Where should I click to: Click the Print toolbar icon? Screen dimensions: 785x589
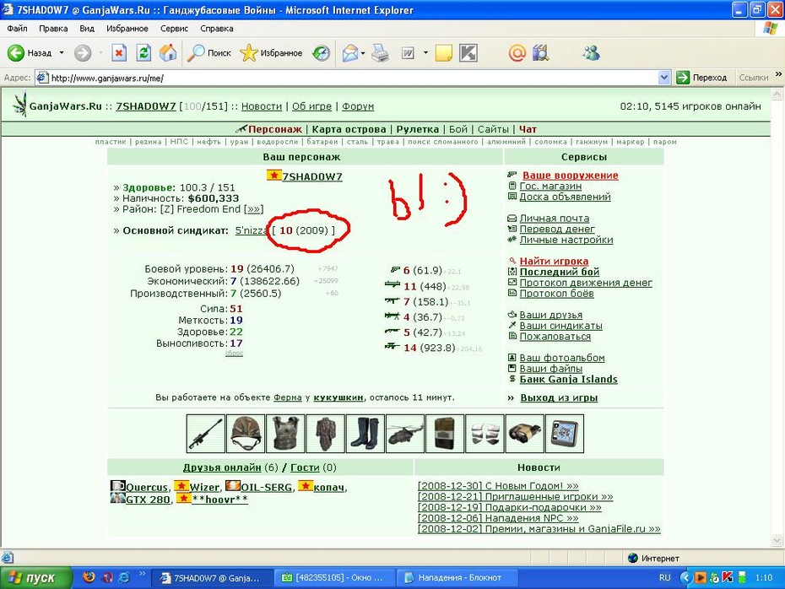pos(380,52)
